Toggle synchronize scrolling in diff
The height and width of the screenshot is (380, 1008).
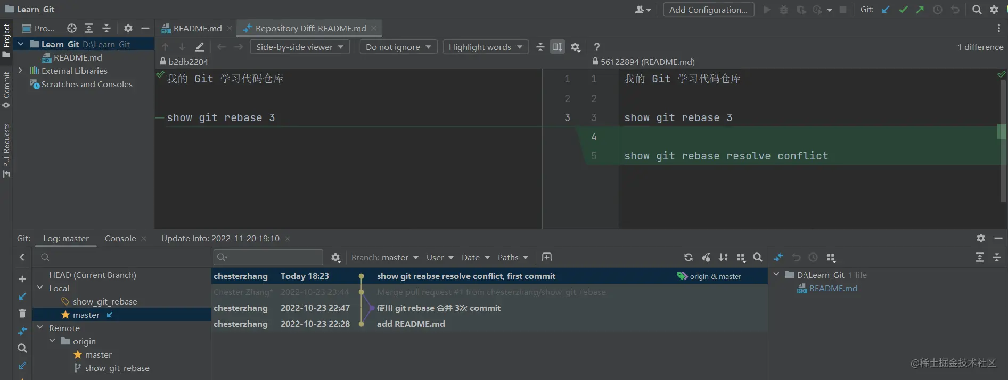click(x=558, y=47)
